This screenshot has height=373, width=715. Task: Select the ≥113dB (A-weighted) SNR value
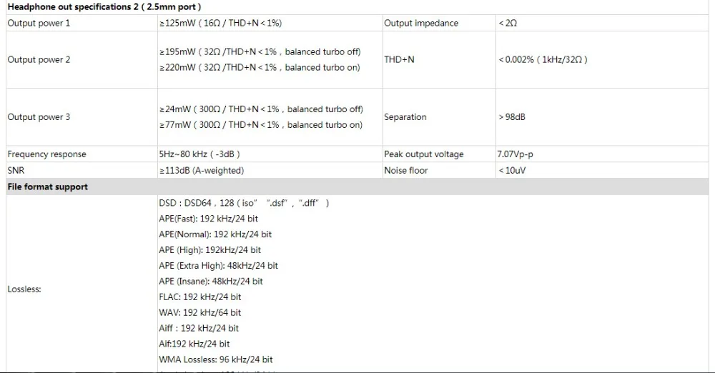click(x=202, y=171)
